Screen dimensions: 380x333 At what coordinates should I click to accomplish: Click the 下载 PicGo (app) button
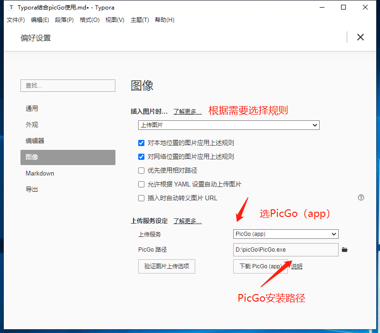click(260, 266)
